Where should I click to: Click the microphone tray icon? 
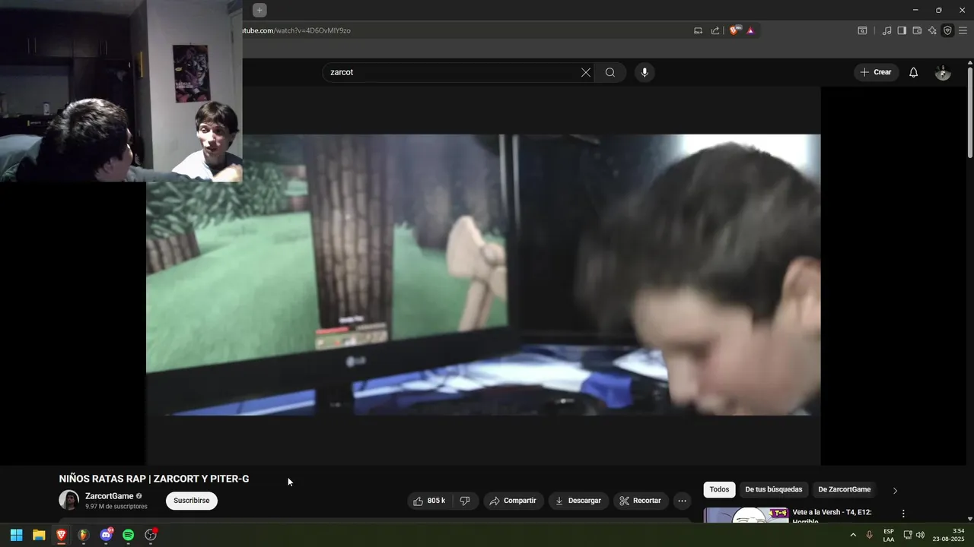coord(870,535)
